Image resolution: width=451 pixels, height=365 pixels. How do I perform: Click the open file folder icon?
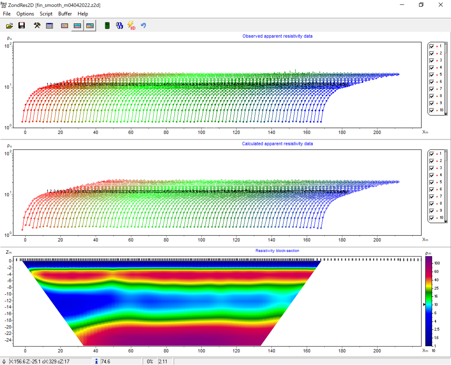[10, 25]
